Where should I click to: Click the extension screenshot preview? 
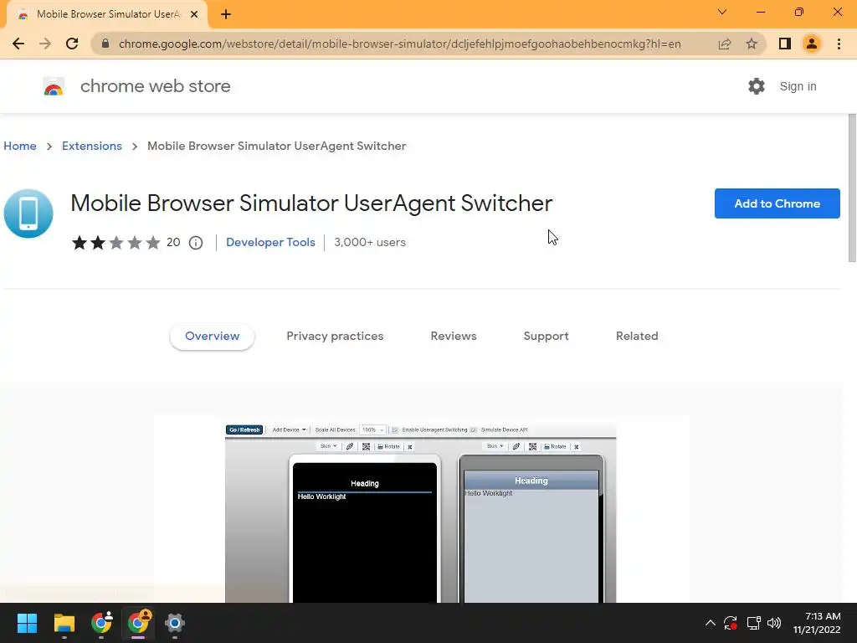point(421,513)
